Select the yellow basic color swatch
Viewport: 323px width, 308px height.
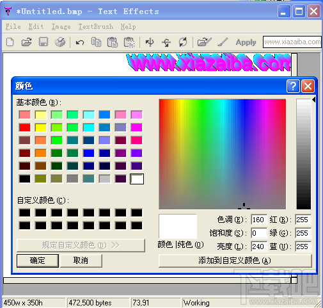(41, 127)
